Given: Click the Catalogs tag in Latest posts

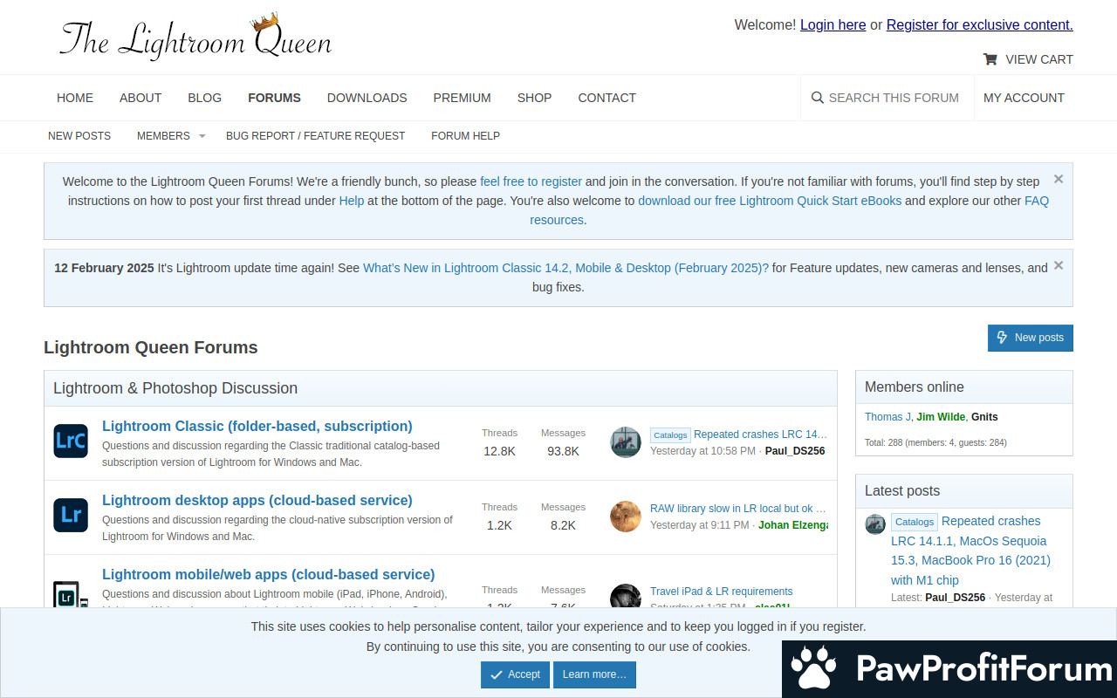Looking at the screenshot, I should [x=914, y=522].
